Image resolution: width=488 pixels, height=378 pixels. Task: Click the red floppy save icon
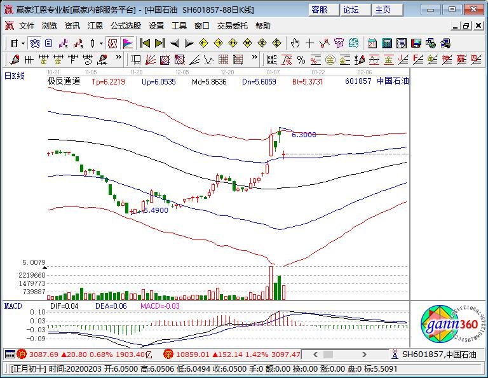[416, 43]
